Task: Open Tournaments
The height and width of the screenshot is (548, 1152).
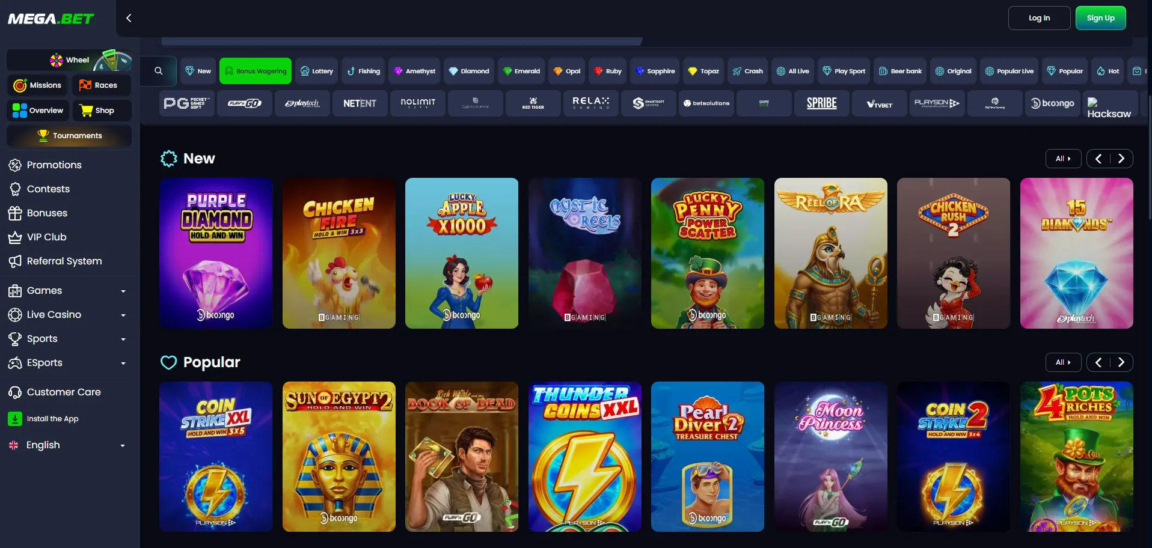Action: point(69,136)
